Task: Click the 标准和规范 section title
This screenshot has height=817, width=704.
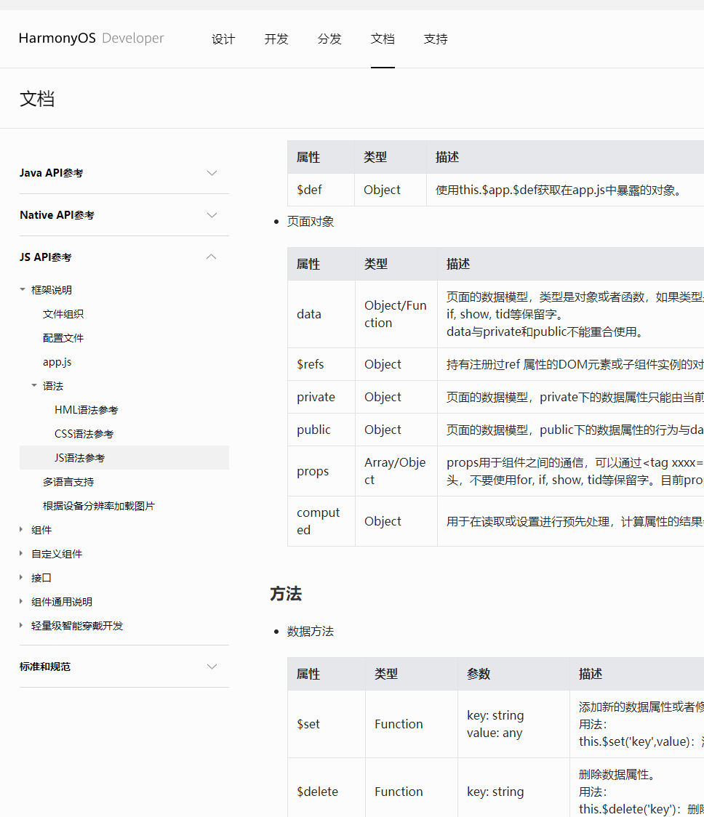Action: point(45,667)
